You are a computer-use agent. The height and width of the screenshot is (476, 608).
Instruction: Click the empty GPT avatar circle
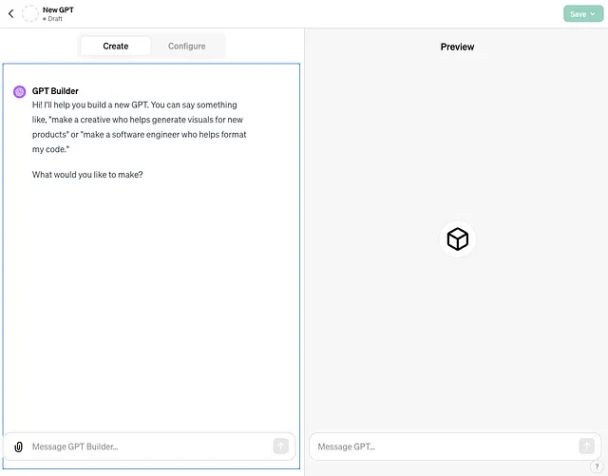click(29, 14)
